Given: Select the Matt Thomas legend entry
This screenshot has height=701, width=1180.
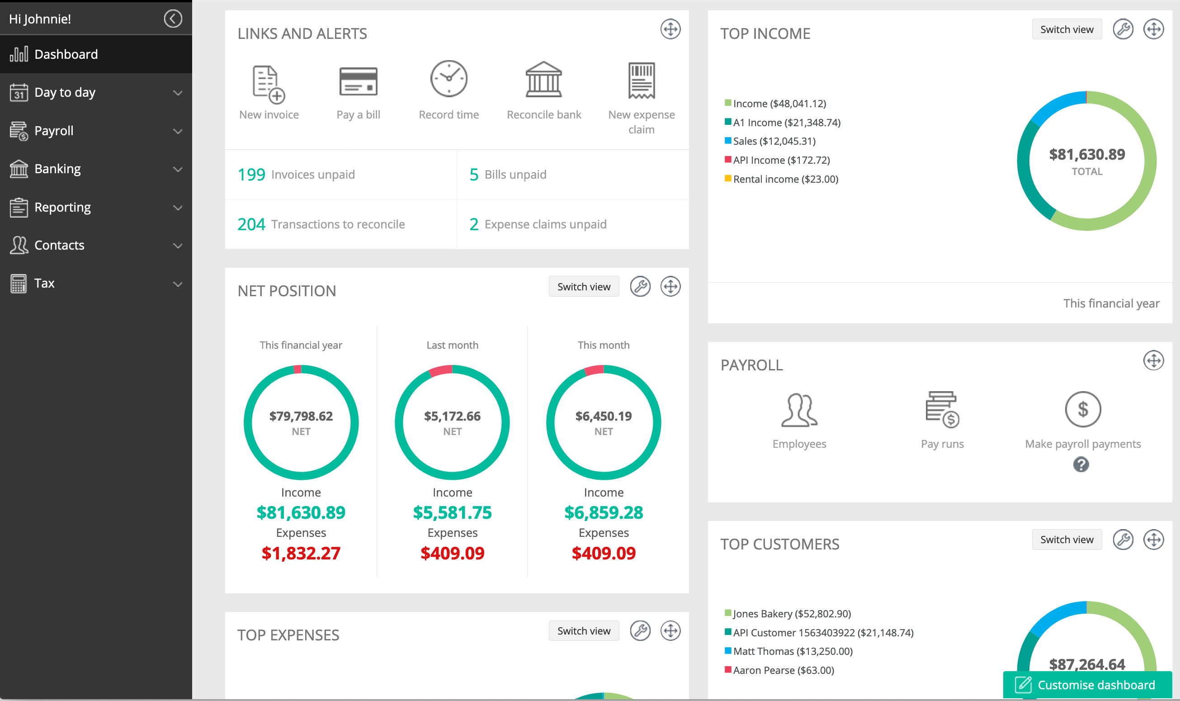Looking at the screenshot, I should 788,651.
